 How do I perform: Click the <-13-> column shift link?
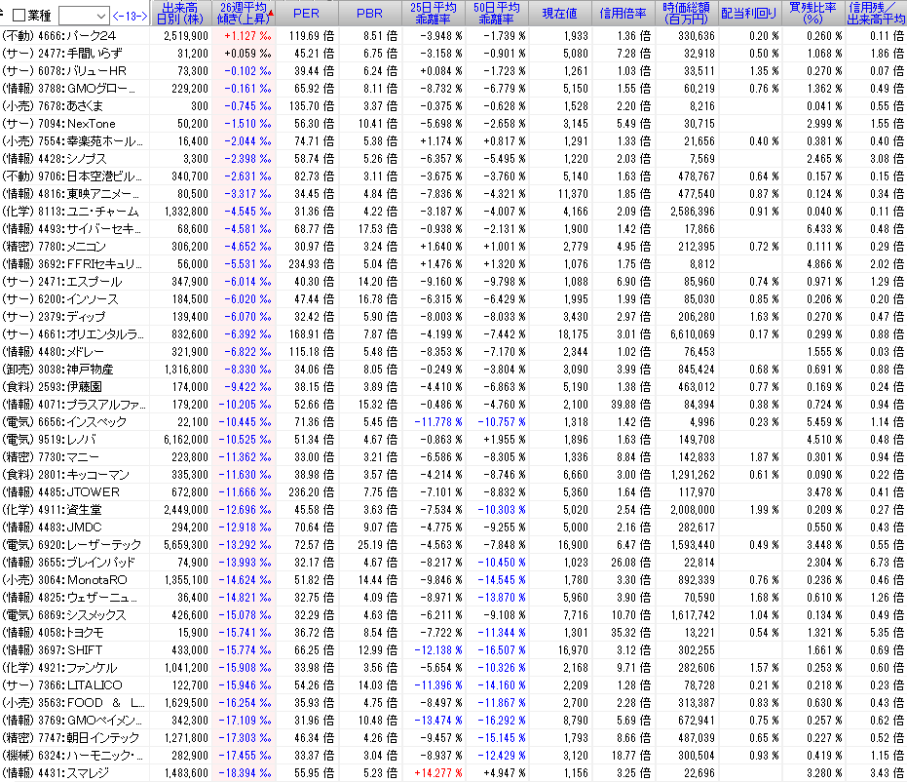click(131, 16)
